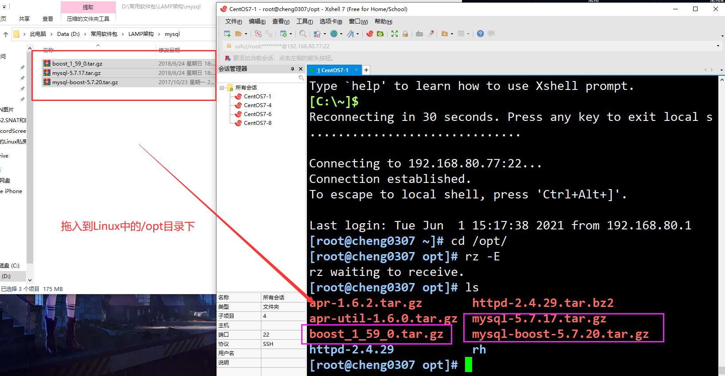Select CentOS7-6 in session tree

[x=258, y=114]
